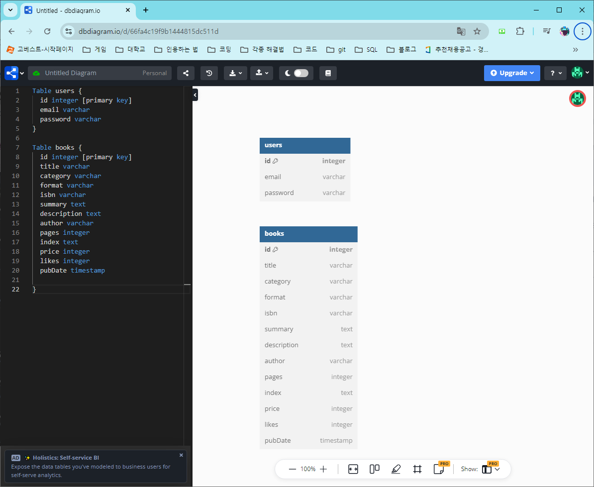Click the email field in users table
Screen dimensions: 594x487
click(x=305, y=177)
